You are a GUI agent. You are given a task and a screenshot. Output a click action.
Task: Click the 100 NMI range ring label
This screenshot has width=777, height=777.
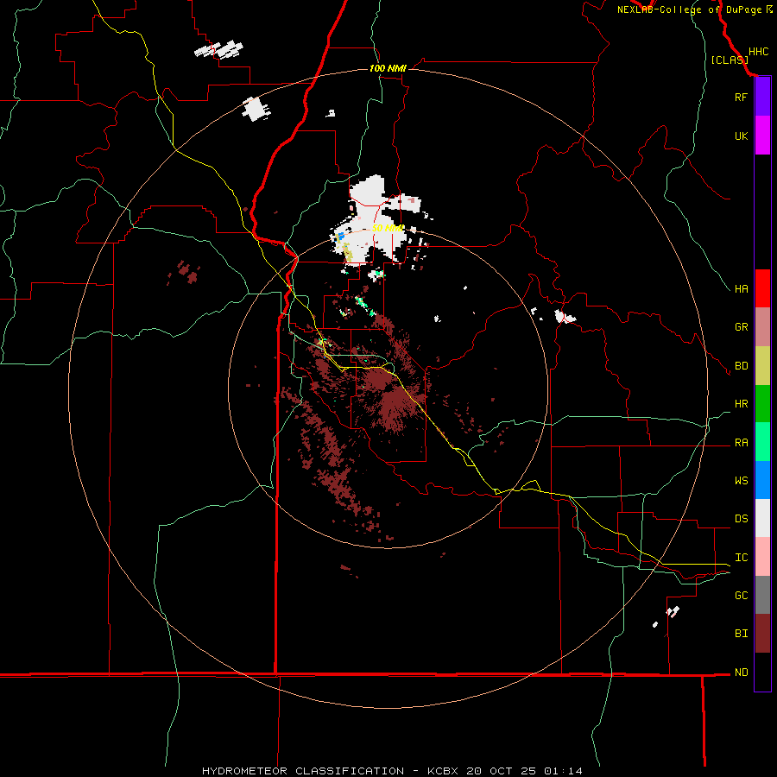pyautogui.click(x=388, y=68)
